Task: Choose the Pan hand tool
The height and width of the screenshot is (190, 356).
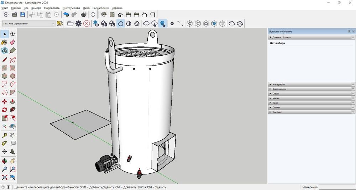Action: [x=13, y=161]
